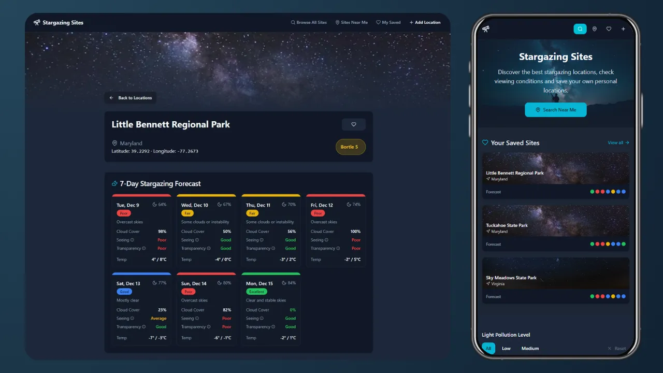
Task: Enable the Medium light pollution filter
Action: point(530,348)
